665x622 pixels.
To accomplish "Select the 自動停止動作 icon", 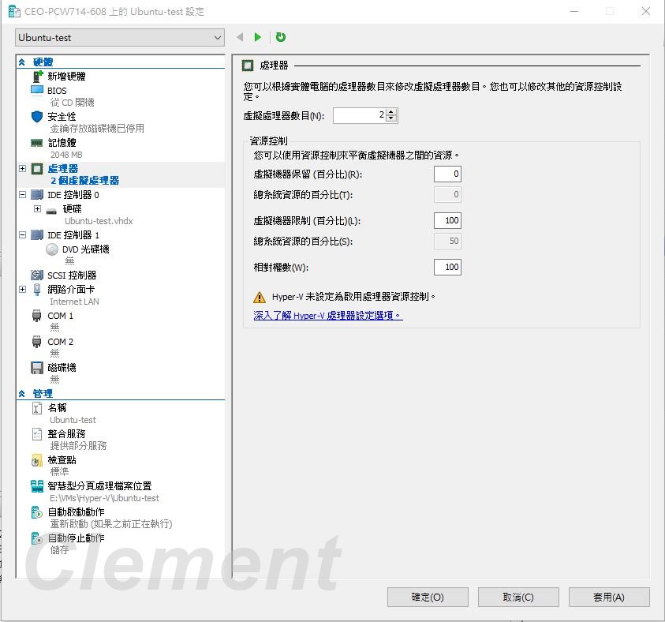I will 37,538.
